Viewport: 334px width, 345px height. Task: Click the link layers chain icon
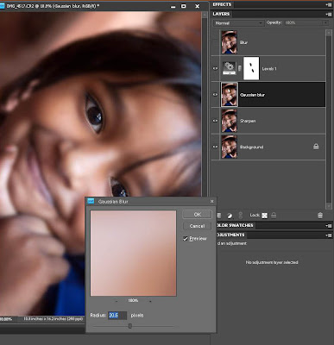click(x=241, y=215)
